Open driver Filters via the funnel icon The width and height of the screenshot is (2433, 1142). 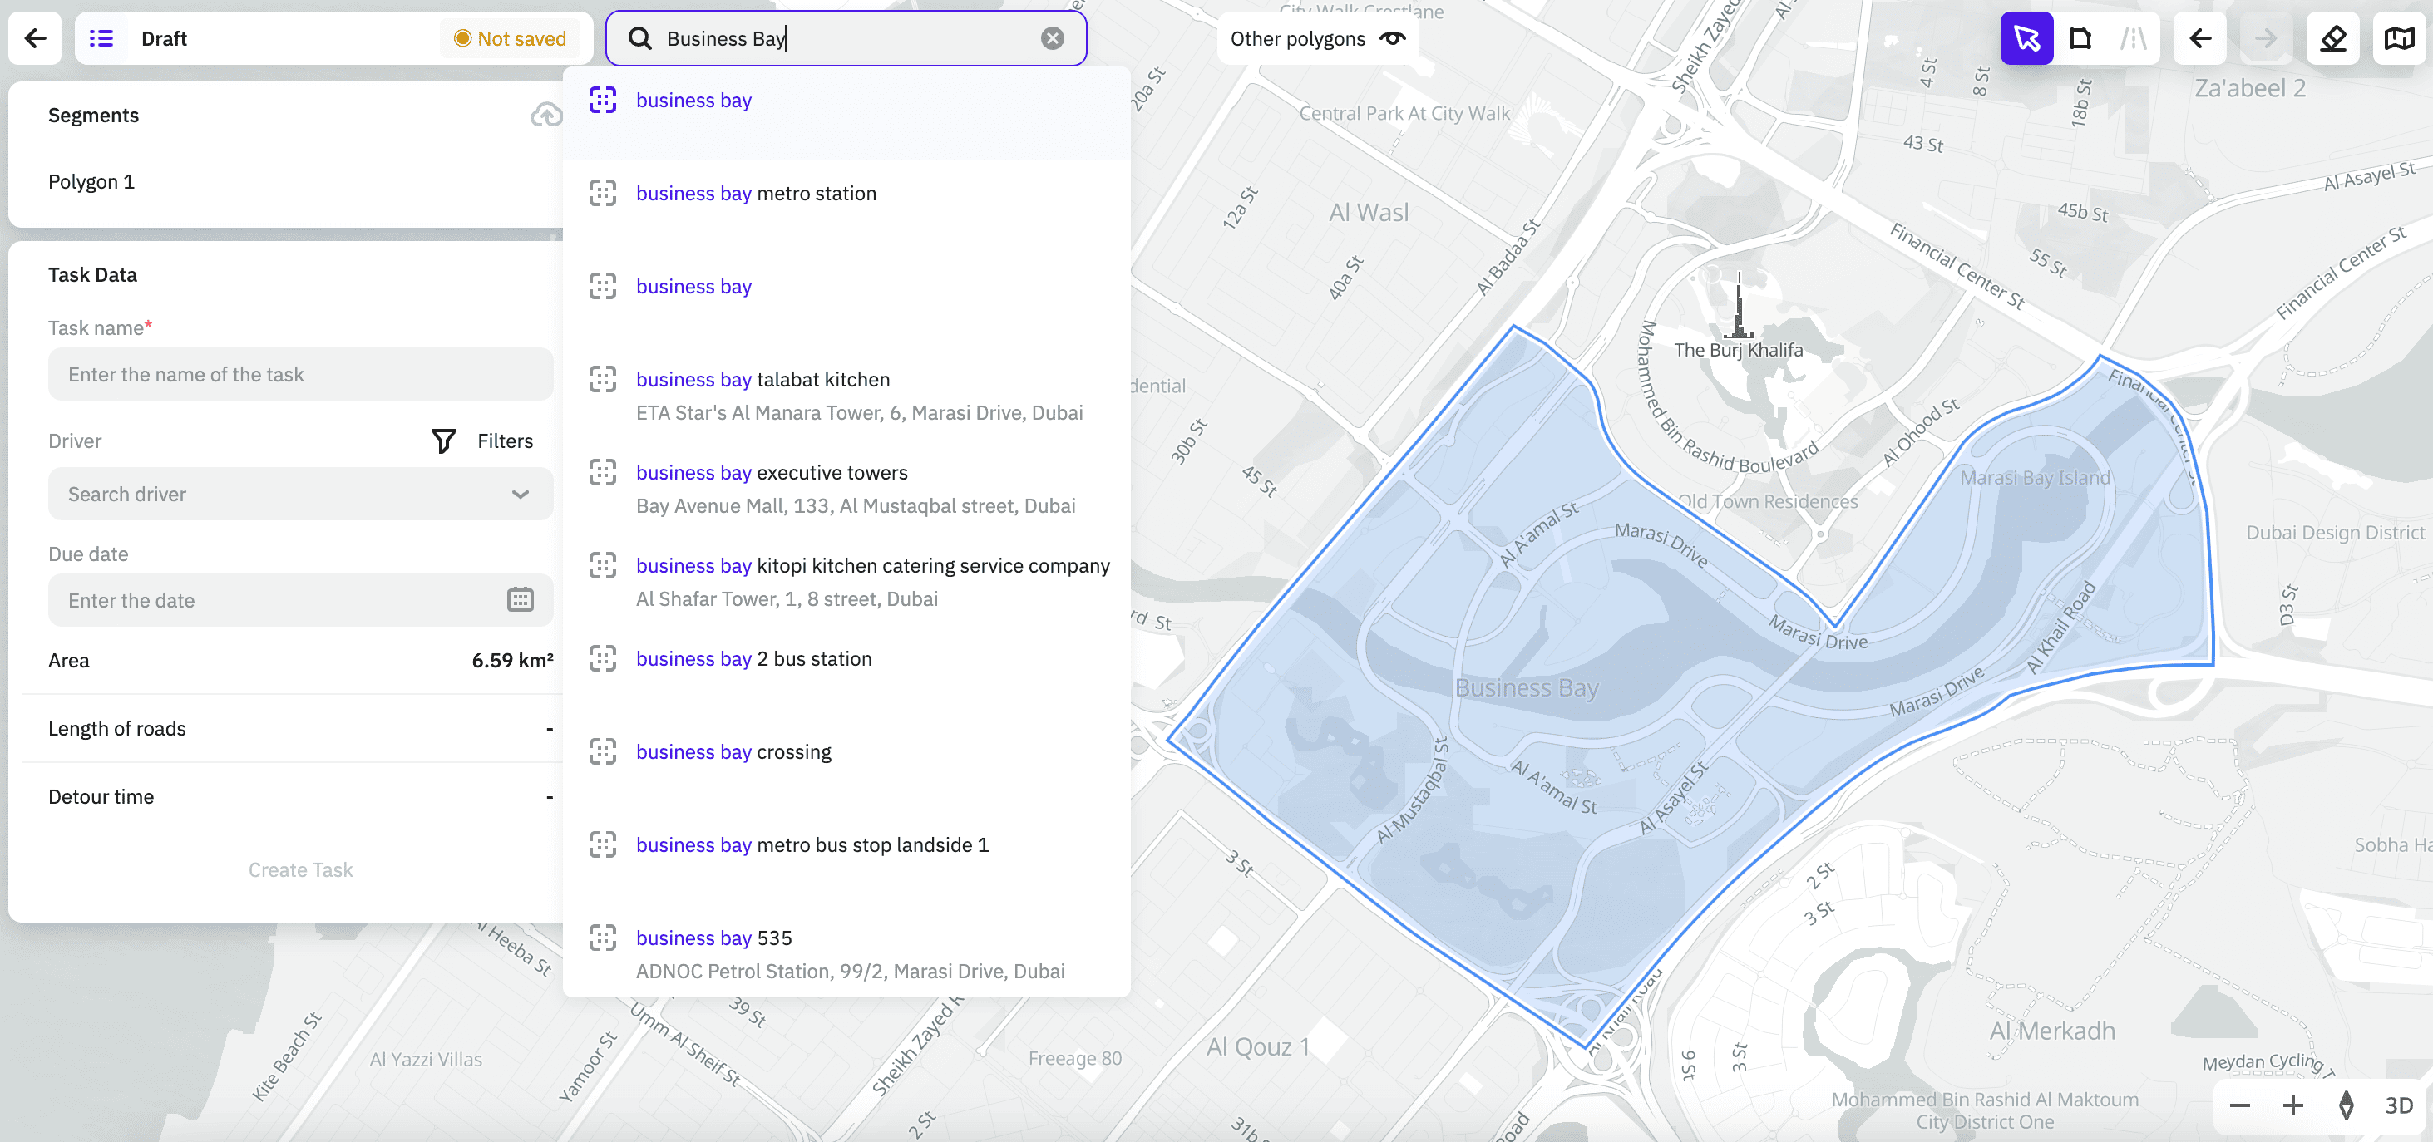443,441
